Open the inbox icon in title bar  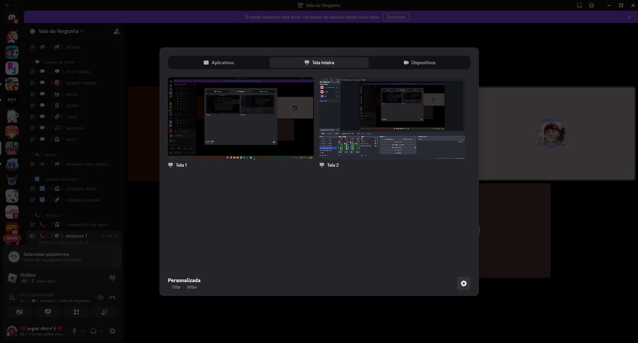[x=580, y=5]
